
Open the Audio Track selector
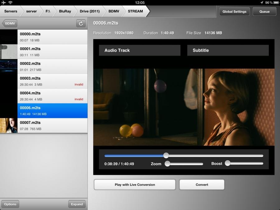point(139,50)
